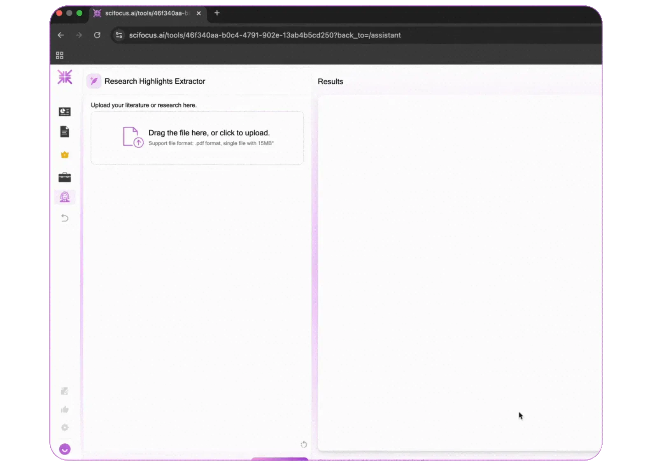This screenshot has height=466, width=652.
Task: Open the apps grid icon in the bookmarks bar
Action: (x=60, y=55)
